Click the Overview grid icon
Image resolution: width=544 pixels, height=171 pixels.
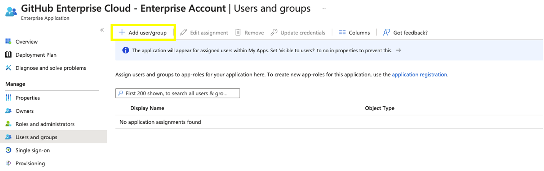point(8,42)
